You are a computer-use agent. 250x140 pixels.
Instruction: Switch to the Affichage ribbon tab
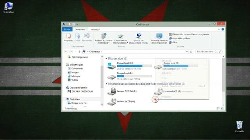(95, 30)
